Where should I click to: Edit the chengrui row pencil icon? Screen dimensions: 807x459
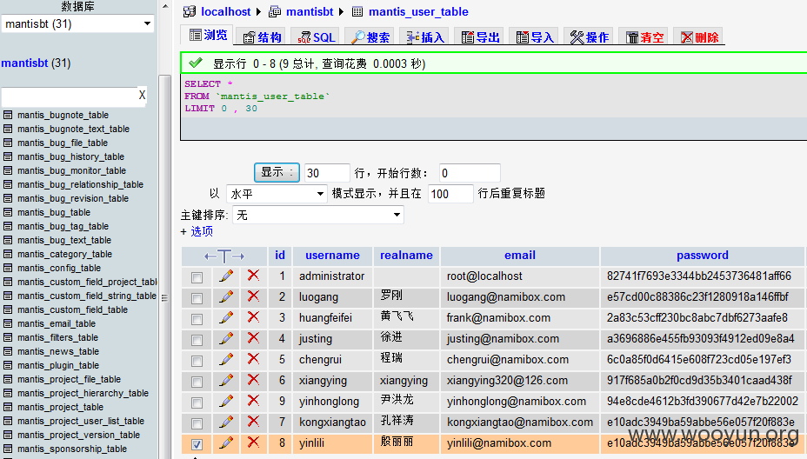click(x=226, y=359)
